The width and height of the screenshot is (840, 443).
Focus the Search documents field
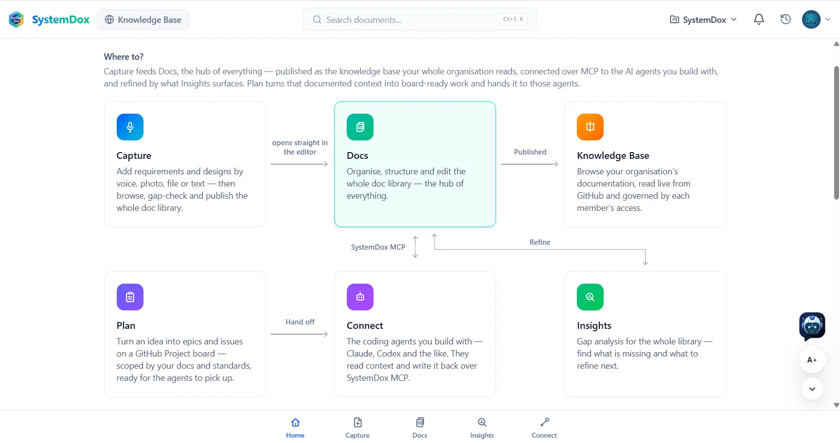pos(420,19)
